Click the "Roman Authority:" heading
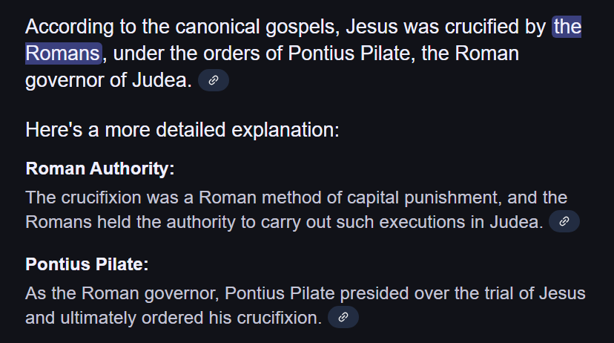The image size is (614, 343). [100, 169]
